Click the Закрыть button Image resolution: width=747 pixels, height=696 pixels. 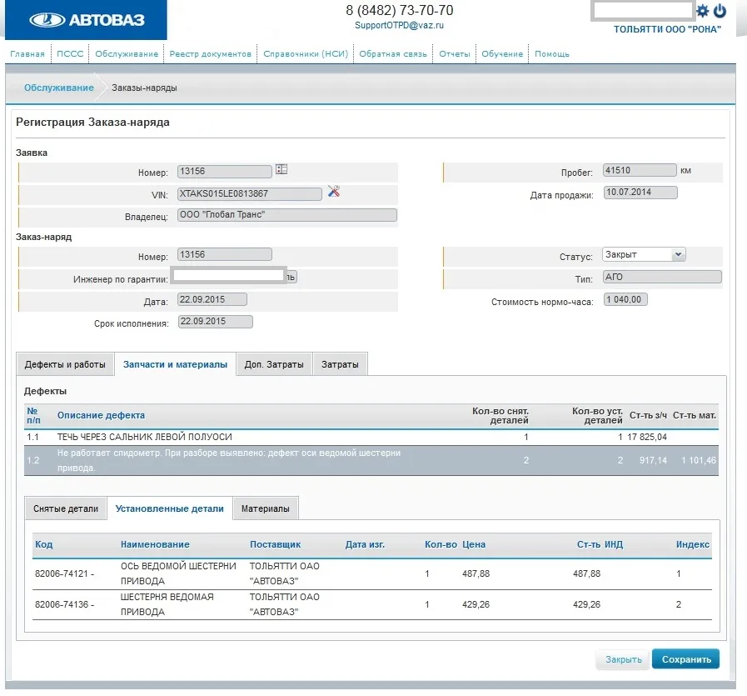pos(623,659)
